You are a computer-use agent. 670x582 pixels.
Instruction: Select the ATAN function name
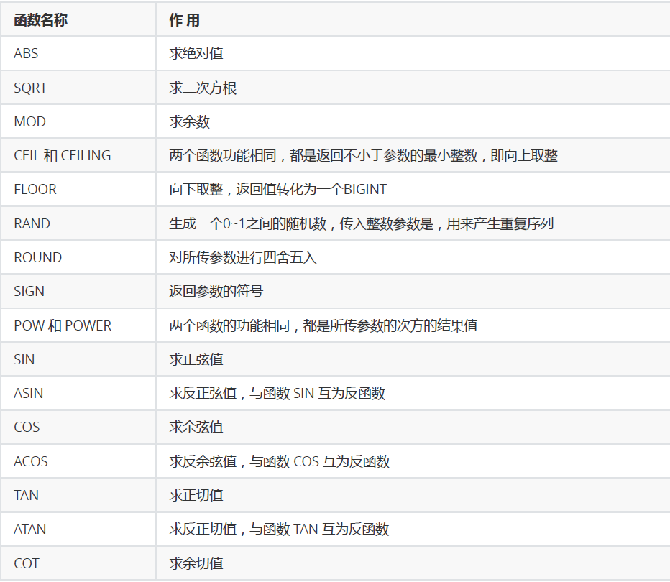coord(30,529)
